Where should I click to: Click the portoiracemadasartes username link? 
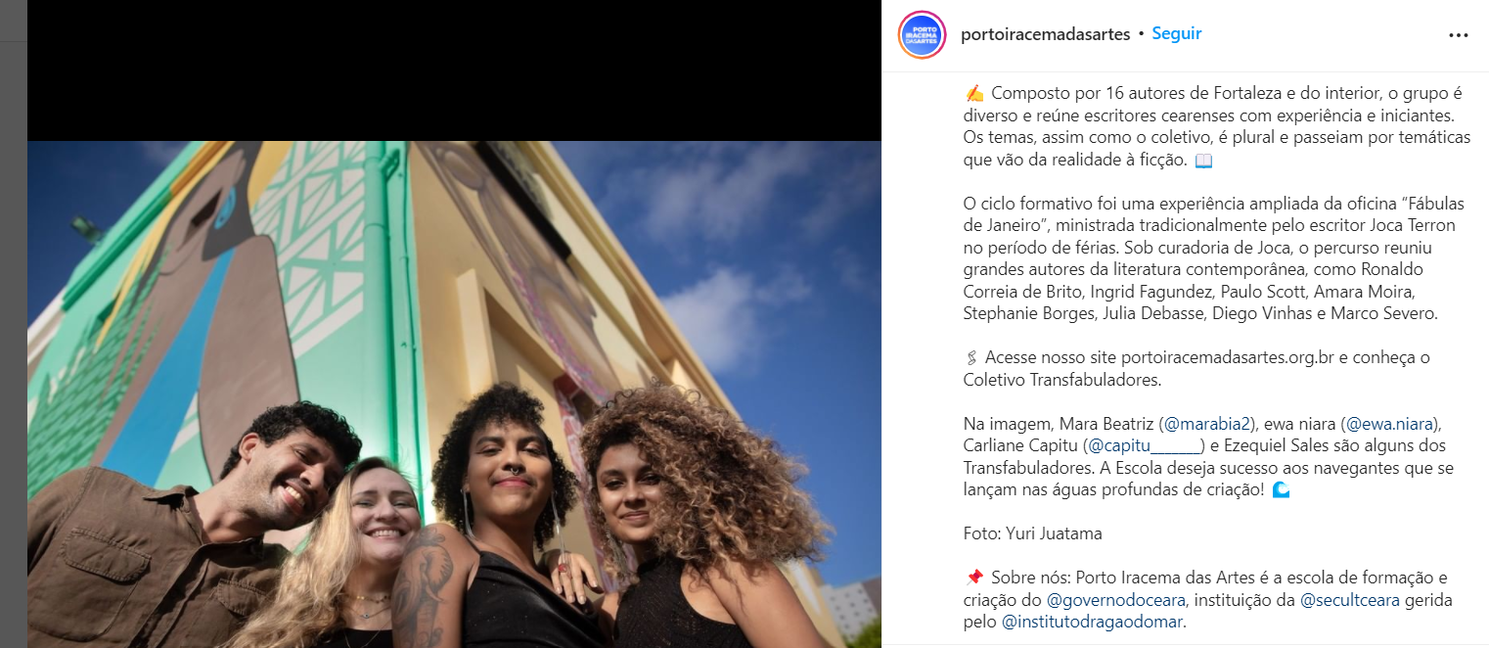click(x=1046, y=34)
